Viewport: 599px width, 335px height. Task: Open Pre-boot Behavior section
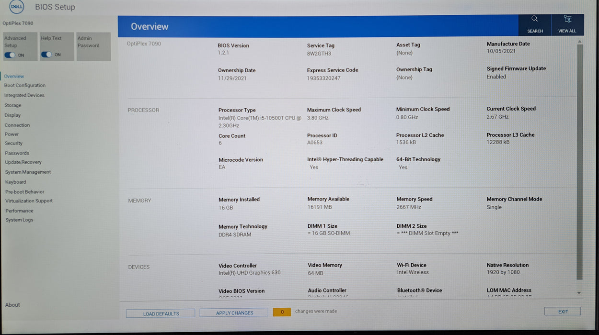[25, 191]
